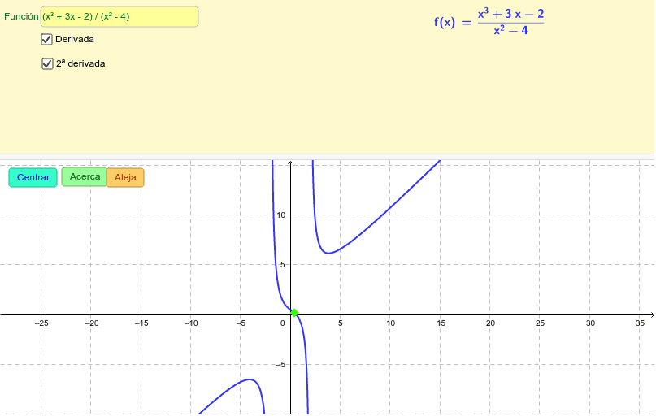The width and height of the screenshot is (656, 416).
Task: Click the x-axis label −10
Action: point(191,323)
